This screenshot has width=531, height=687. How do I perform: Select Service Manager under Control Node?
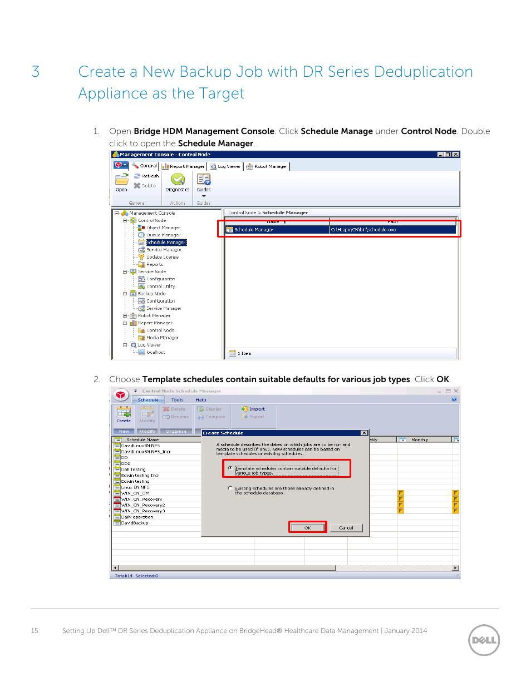coord(164,250)
